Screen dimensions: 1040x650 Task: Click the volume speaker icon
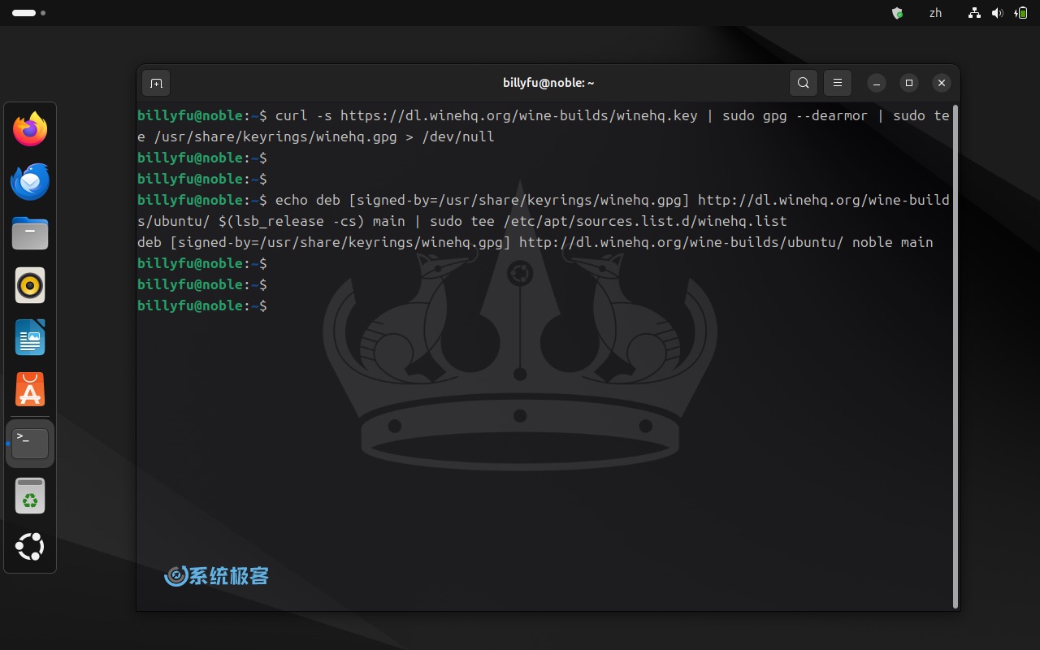click(997, 13)
